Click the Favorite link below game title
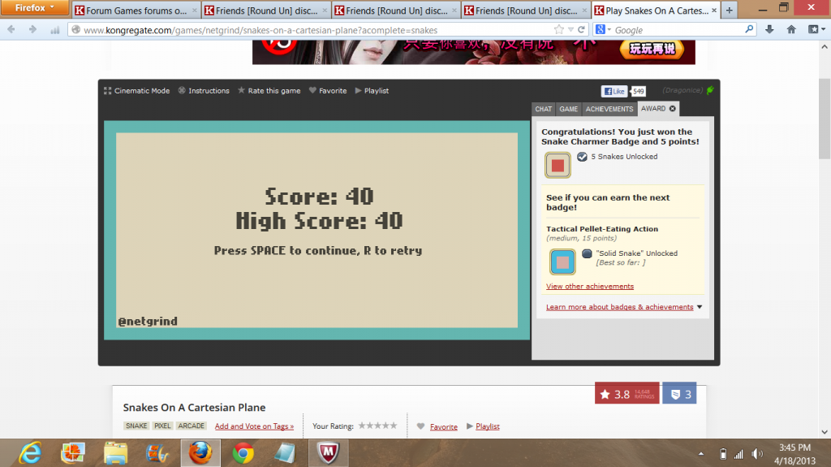 444,426
